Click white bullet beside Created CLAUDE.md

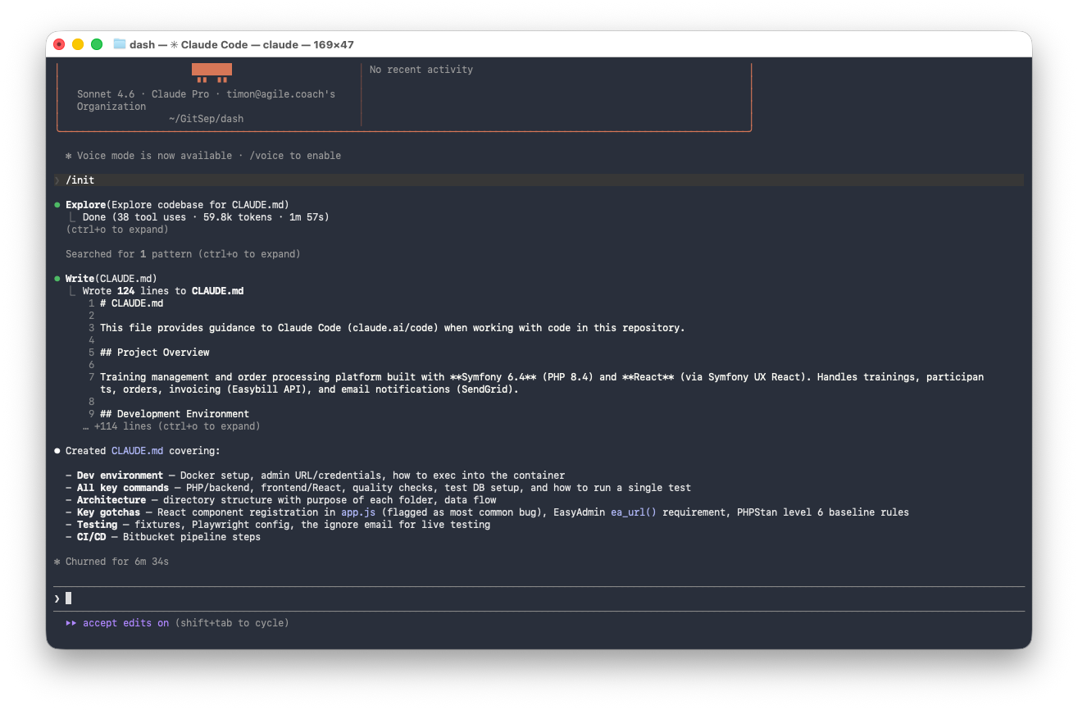[x=57, y=451]
